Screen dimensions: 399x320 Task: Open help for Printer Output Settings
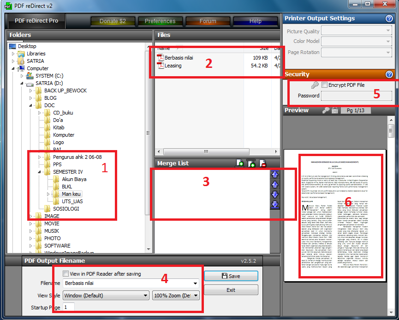click(x=389, y=18)
